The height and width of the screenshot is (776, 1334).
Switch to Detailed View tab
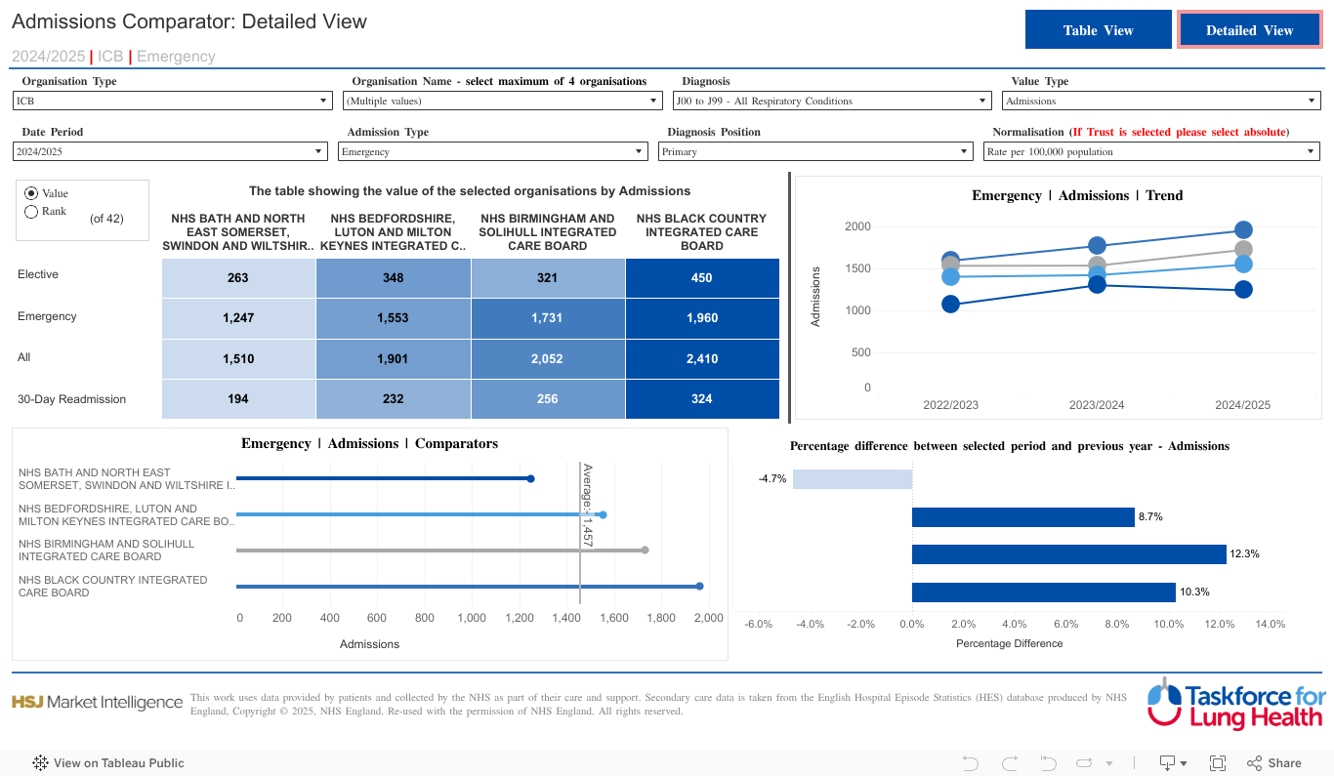tap(1249, 30)
